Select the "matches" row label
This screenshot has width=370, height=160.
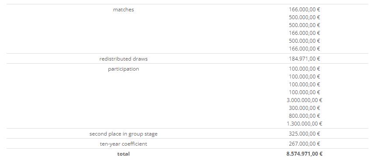(x=123, y=10)
